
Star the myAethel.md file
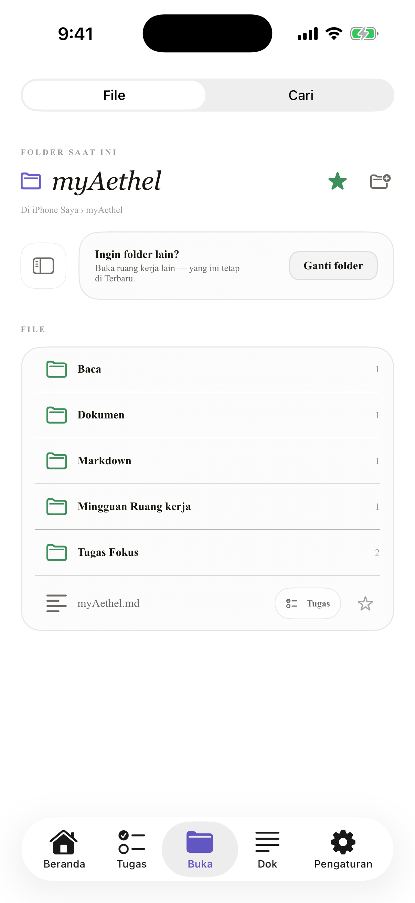coord(365,603)
